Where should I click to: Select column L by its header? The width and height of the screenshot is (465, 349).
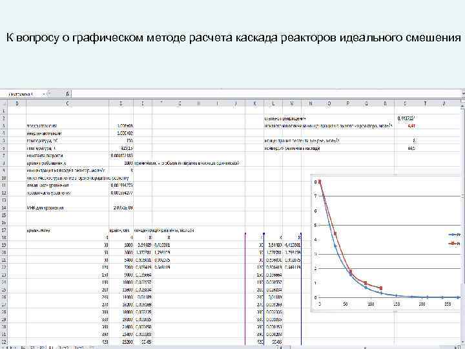tap(273, 103)
